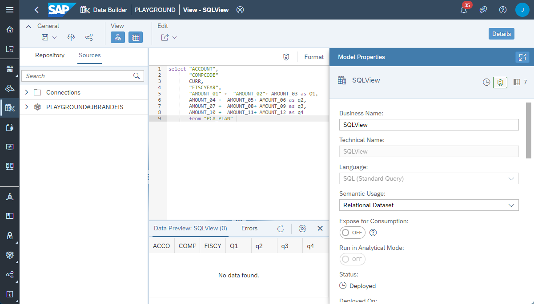This screenshot has width=534, height=304.
Task: Validate SQL with shield icon near Format
Action: point(286,57)
